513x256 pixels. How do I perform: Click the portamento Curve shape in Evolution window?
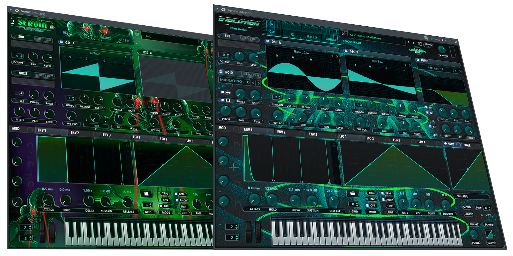(489, 234)
